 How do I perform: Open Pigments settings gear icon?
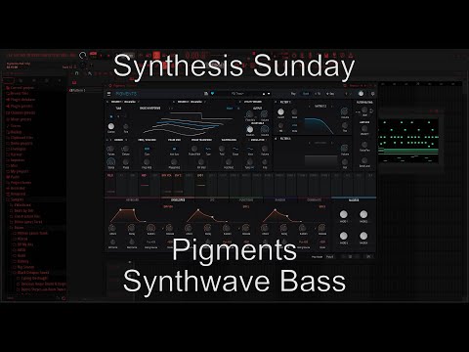[372, 94]
